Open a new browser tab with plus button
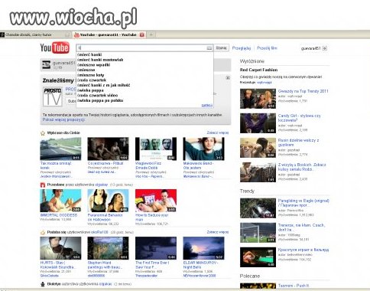This screenshot has width=370, height=291. coord(151,34)
